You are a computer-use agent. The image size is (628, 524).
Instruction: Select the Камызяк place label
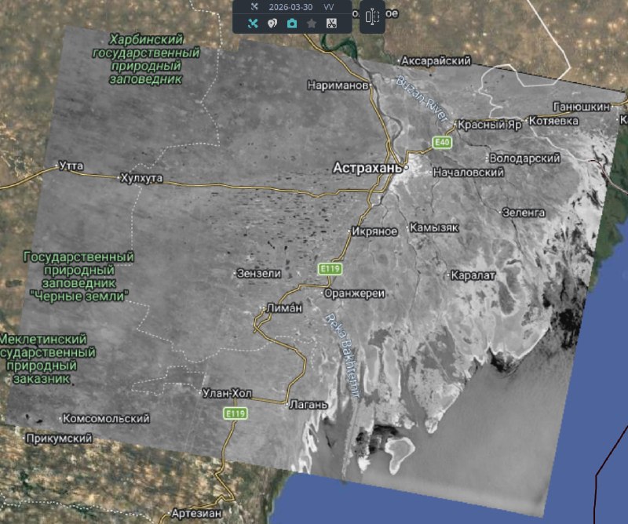[x=433, y=227]
